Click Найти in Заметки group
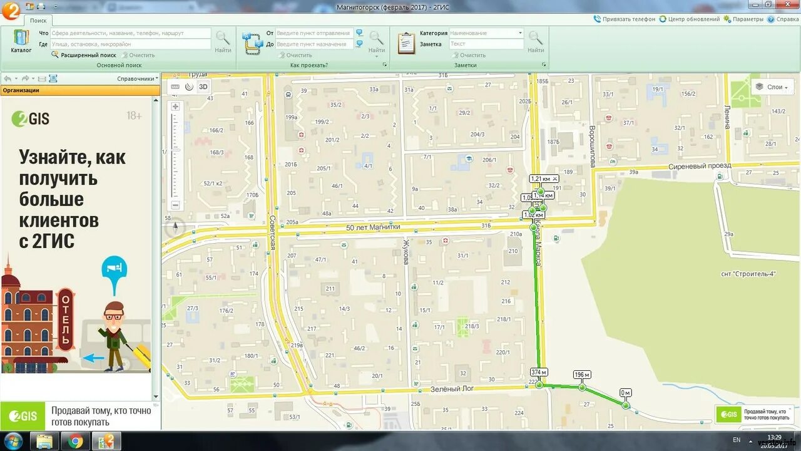This screenshot has height=451, width=801. (536, 41)
